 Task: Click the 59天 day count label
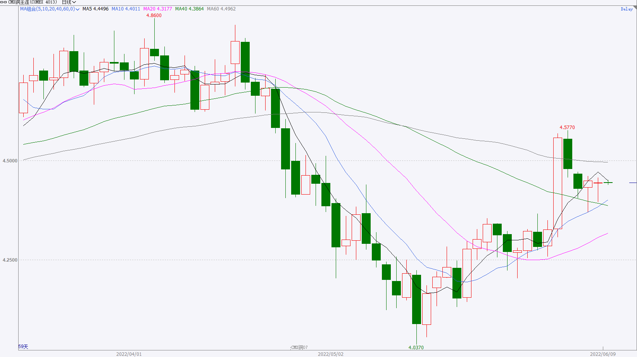coord(23,347)
